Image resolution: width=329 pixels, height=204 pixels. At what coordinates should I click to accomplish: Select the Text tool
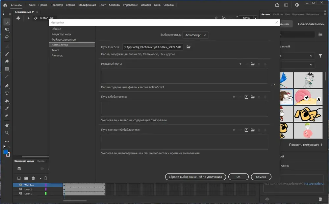[7, 93]
